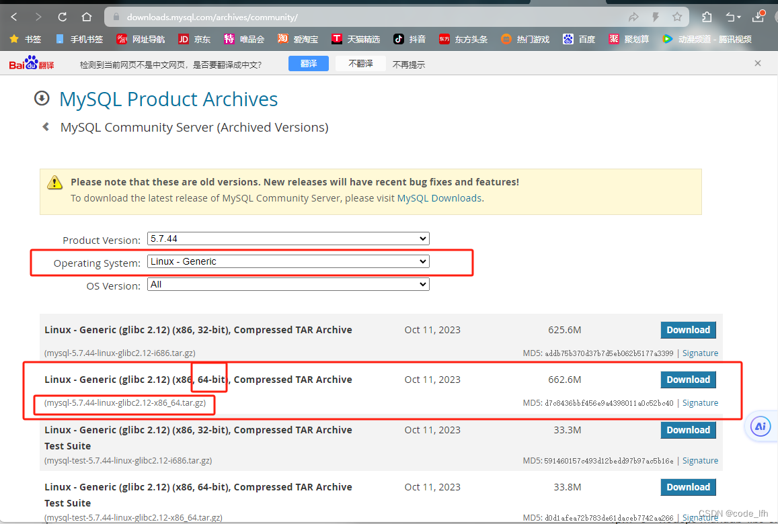Click the Baidu 翻译 logo
The image size is (778, 524).
click(31, 63)
